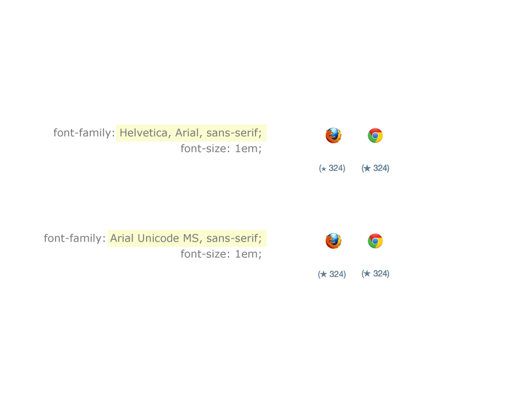
Task: Open the 324 count under the upper Firefox icon
Action: pos(335,168)
